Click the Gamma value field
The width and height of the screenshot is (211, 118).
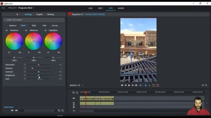61,68
